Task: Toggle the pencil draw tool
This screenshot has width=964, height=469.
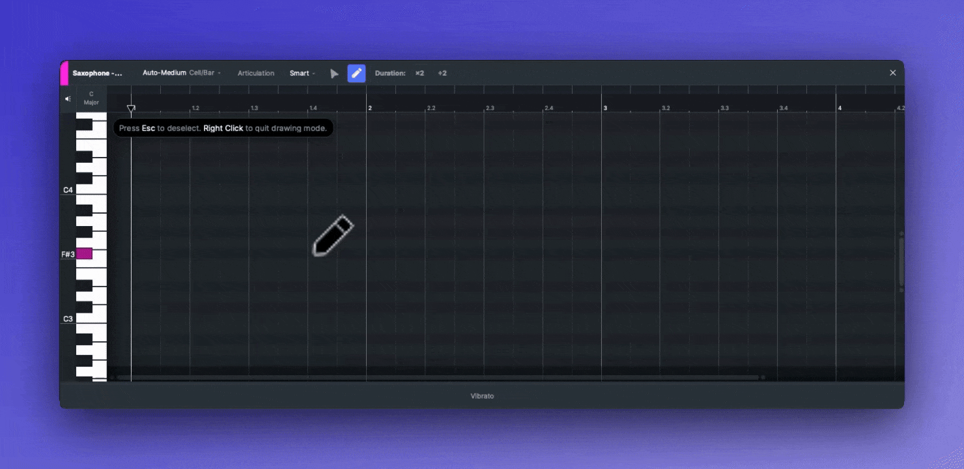Action: point(356,74)
